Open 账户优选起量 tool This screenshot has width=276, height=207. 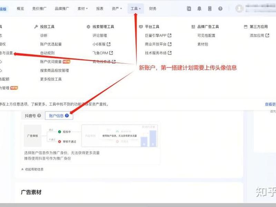tap(51, 44)
